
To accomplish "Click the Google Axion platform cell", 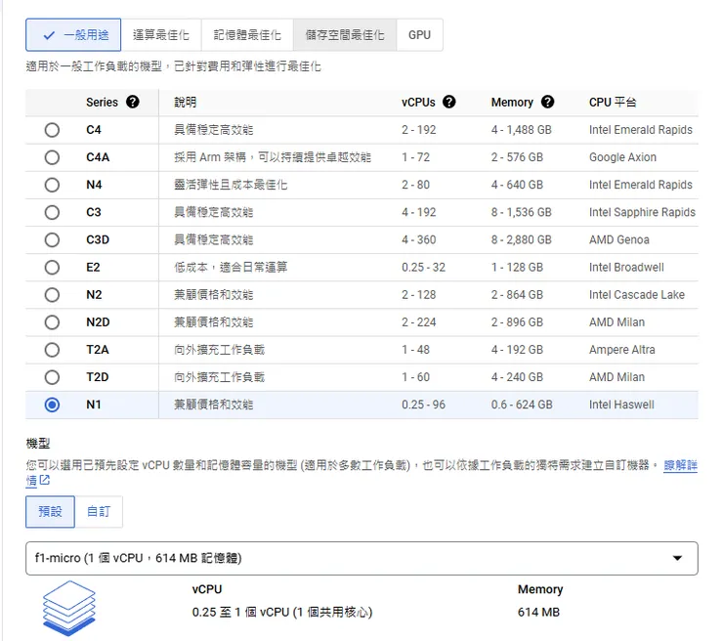I will click(x=622, y=157).
